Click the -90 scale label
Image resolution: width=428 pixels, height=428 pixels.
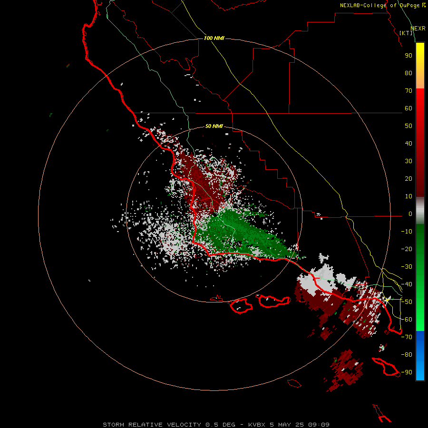click(407, 372)
